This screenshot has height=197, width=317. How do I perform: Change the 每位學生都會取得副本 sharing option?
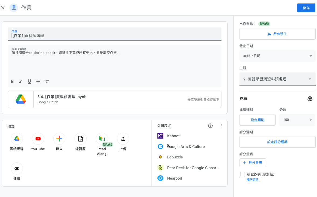[x=203, y=99]
